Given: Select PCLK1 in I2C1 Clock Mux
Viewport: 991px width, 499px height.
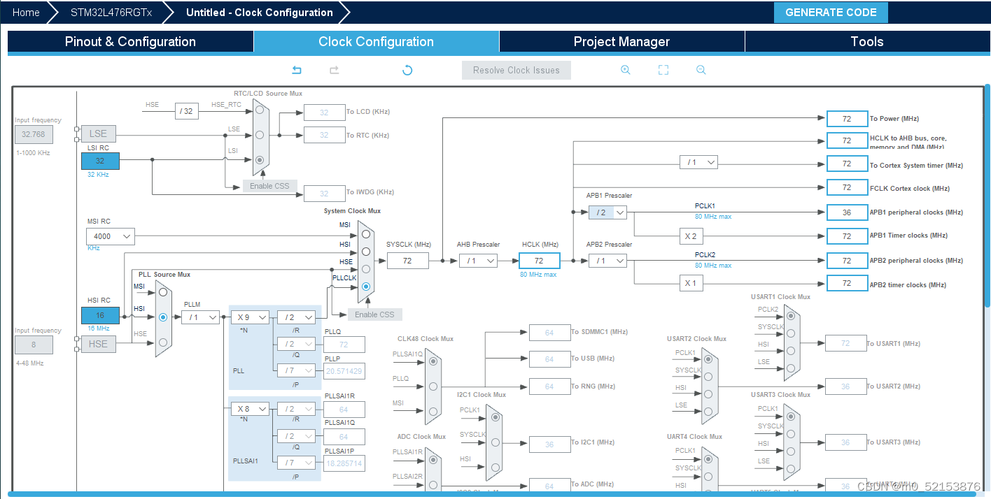Looking at the screenshot, I should coord(496,417).
